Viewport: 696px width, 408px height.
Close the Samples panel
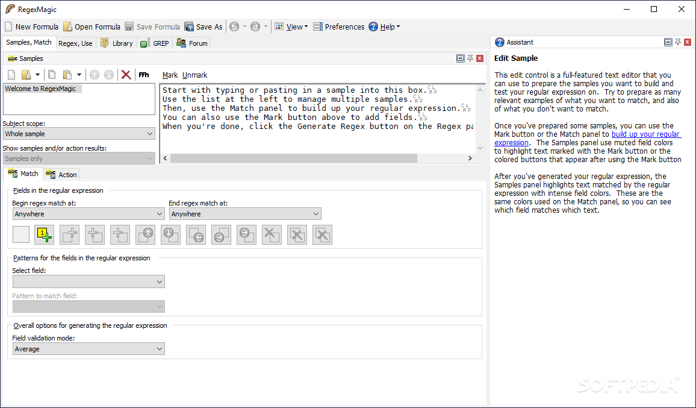480,58
